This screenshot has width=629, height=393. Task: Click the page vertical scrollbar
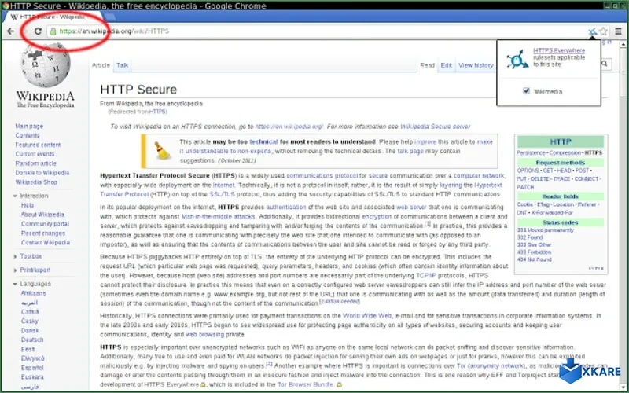(623, 215)
